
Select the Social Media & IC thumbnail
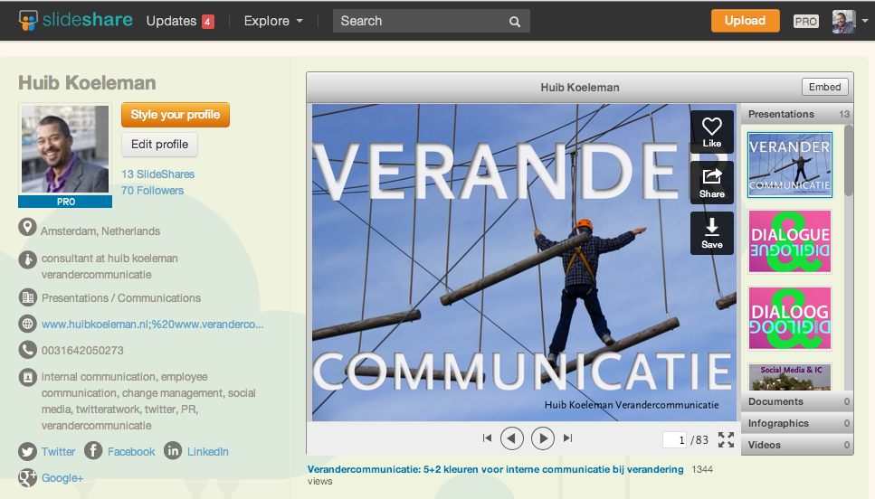(x=790, y=377)
